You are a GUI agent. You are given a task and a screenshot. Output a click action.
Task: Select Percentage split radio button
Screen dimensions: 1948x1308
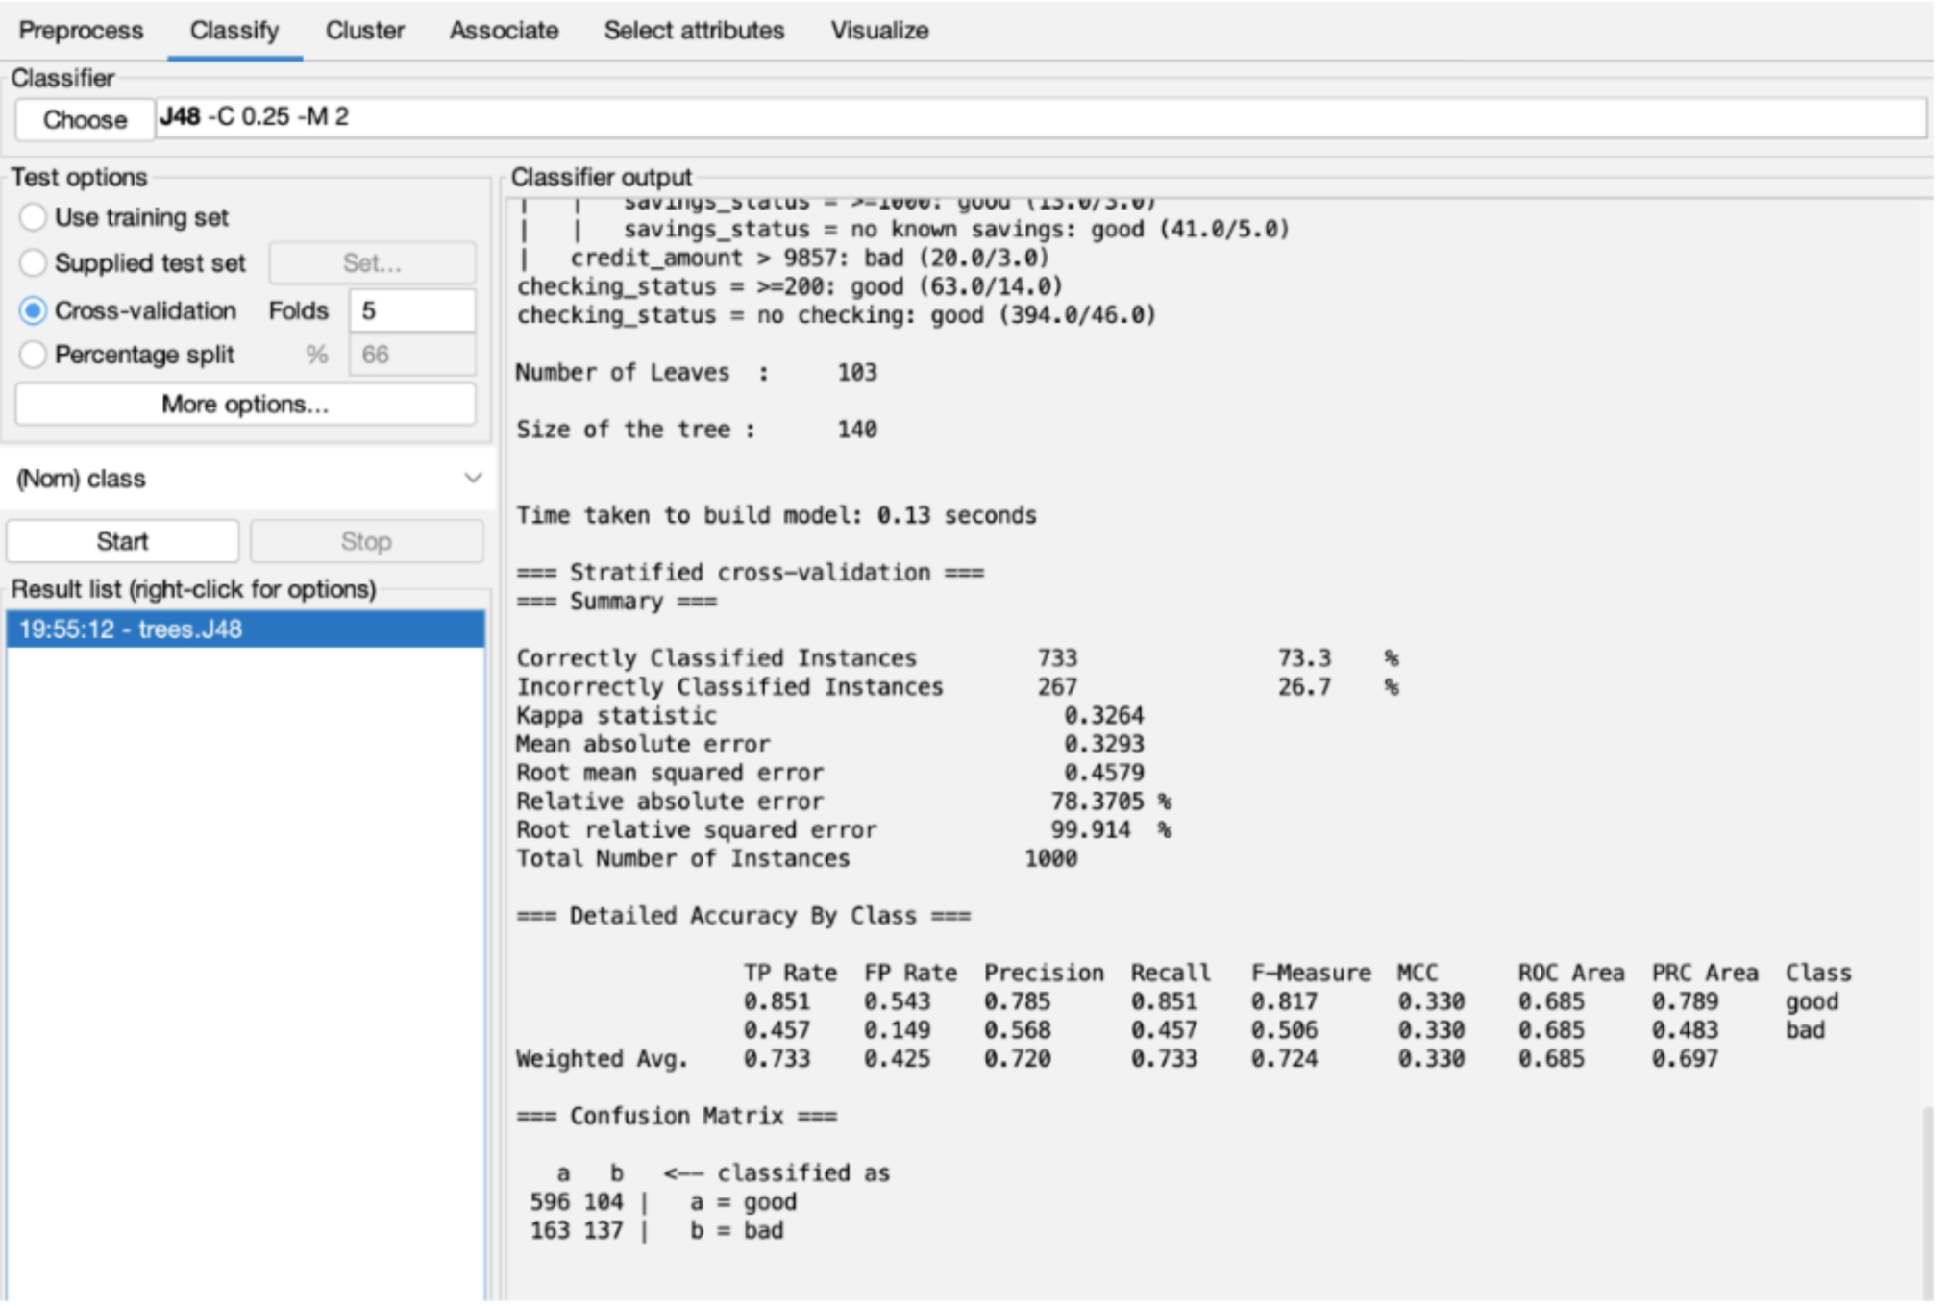(x=33, y=355)
